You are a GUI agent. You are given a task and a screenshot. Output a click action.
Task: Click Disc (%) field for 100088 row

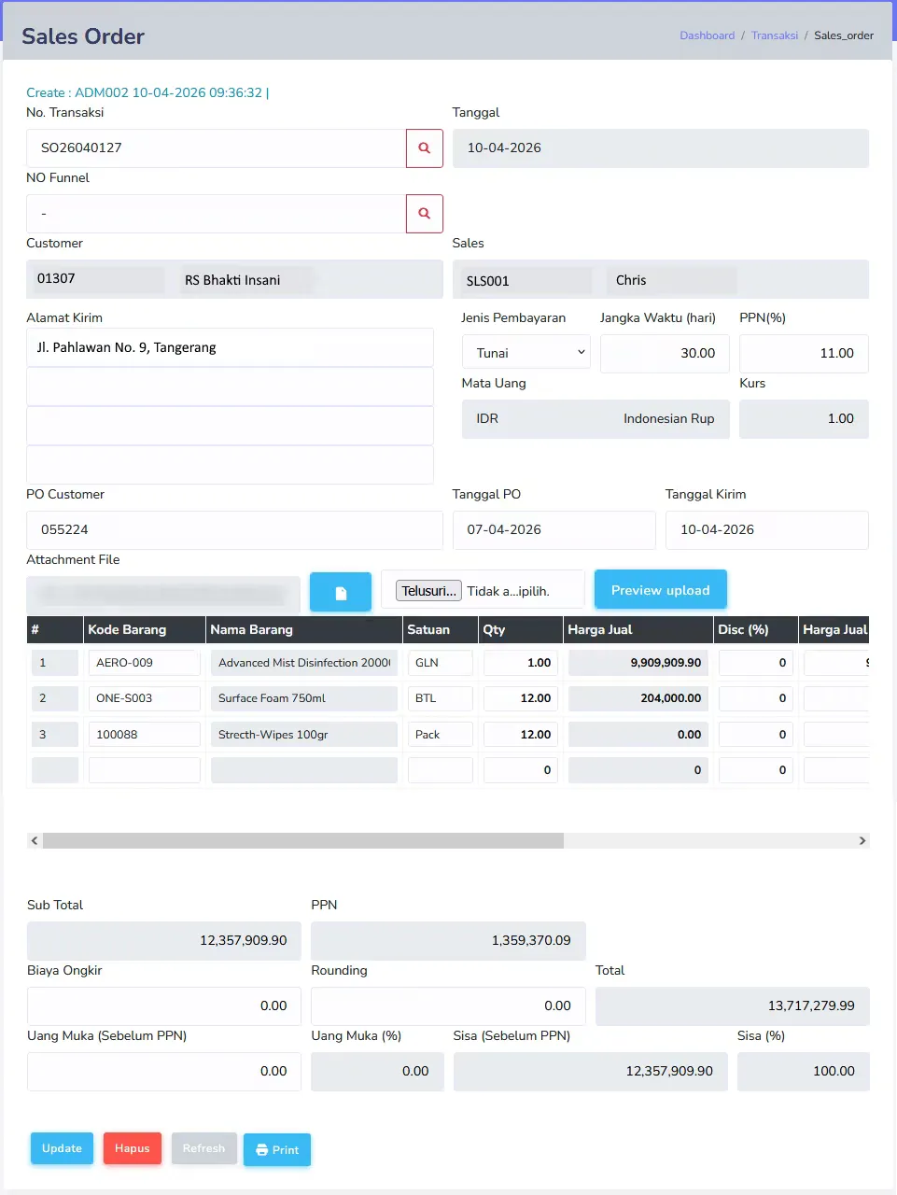pyautogui.click(x=756, y=735)
